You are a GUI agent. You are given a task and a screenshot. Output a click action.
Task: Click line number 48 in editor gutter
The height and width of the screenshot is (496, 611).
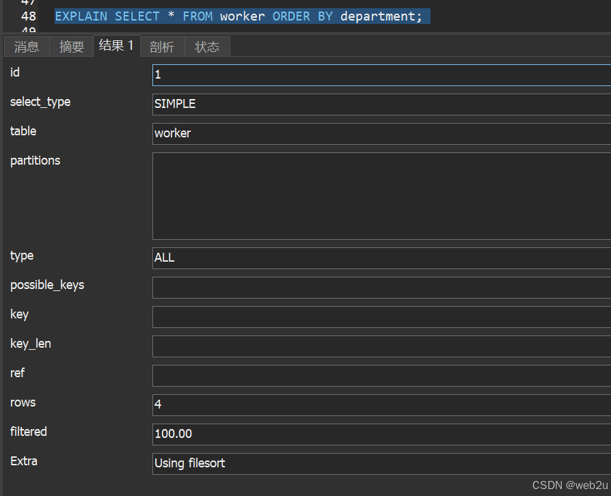click(28, 16)
